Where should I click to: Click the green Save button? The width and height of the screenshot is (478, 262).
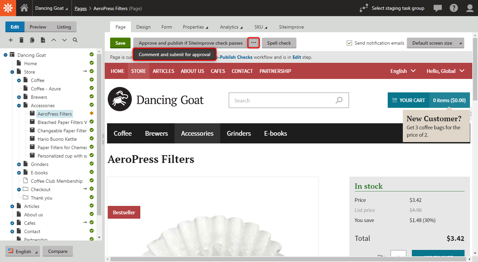point(120,43)
